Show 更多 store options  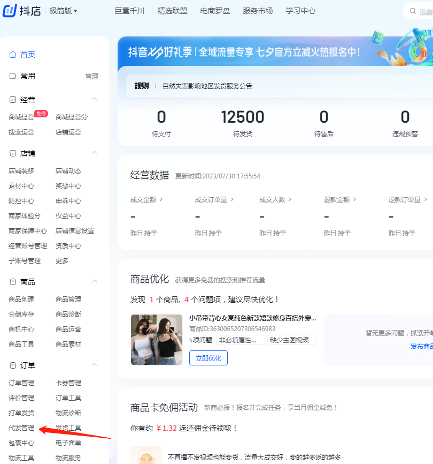tap(61, 261)
